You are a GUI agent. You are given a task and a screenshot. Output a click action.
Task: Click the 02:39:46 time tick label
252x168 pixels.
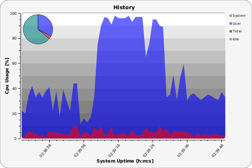[218, 150]
